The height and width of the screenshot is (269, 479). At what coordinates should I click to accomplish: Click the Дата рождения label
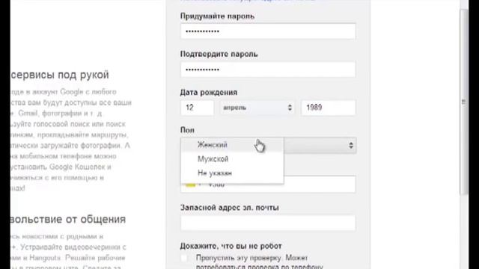tap(209, 92)
